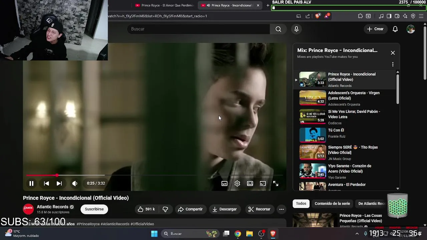The height and width of the screenshot is (240, 427).
Task: Open YouTube notifications bell
Action: [395, 29]
